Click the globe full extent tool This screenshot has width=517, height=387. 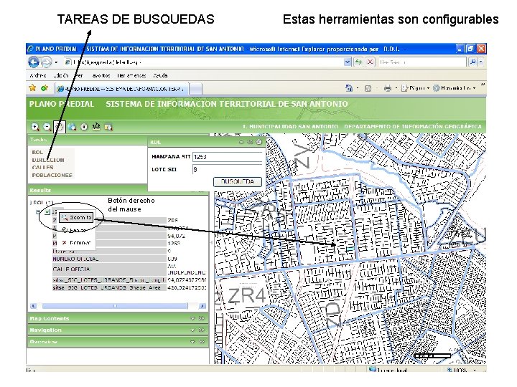(72, 127)
